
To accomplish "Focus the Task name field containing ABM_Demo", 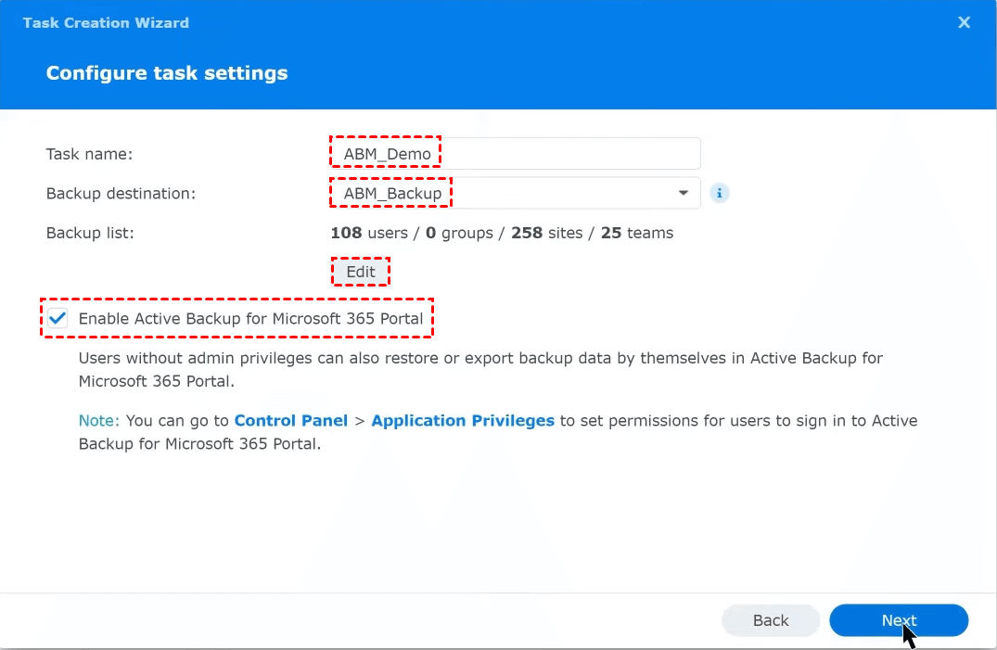I will coord(514,154).
